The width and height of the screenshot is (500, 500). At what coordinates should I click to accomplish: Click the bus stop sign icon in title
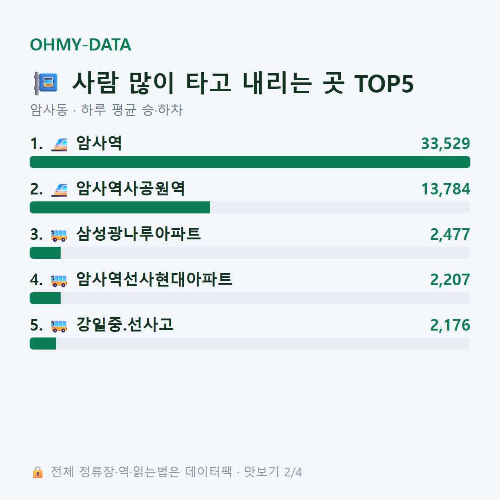(46, 83)
